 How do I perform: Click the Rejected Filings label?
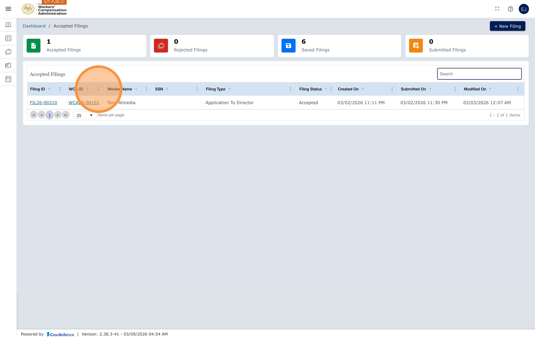tap(191, 50)
